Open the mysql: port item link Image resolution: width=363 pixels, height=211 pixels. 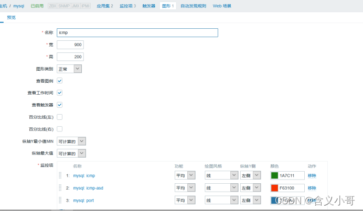pyautogui.click(x=83, y=201)
